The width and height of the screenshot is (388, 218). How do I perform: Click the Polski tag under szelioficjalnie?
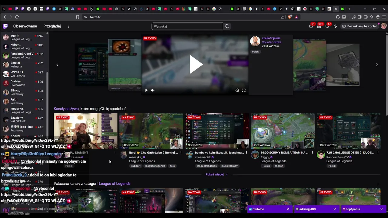click(256, 51)
